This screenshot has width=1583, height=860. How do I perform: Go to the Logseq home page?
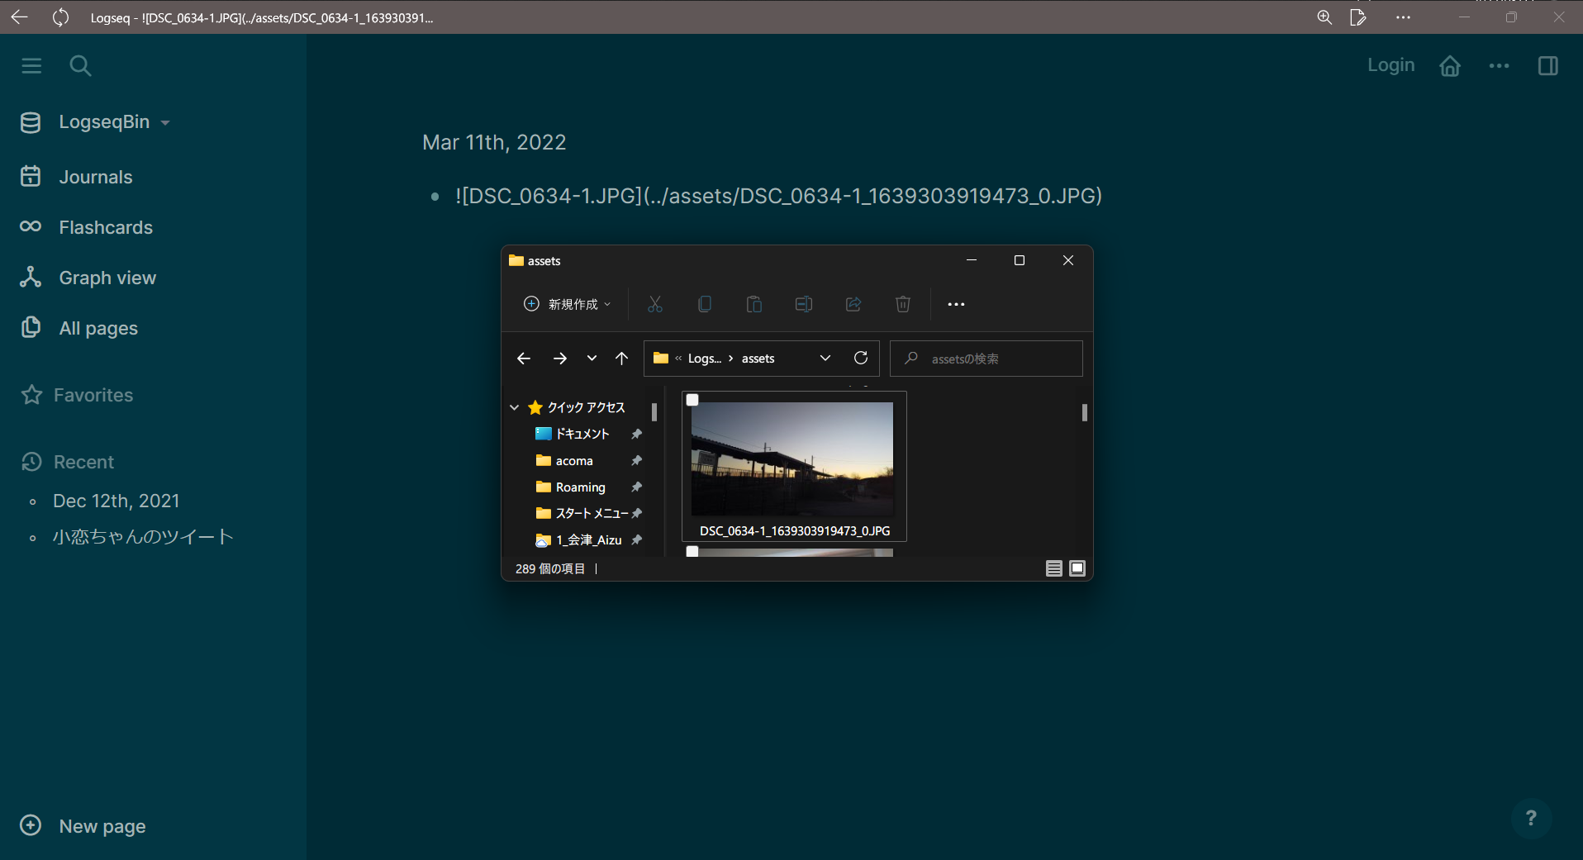(1450, 65)
